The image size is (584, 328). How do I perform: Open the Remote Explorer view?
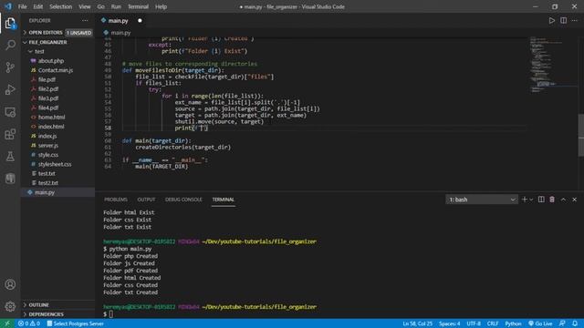click(10, 112)
